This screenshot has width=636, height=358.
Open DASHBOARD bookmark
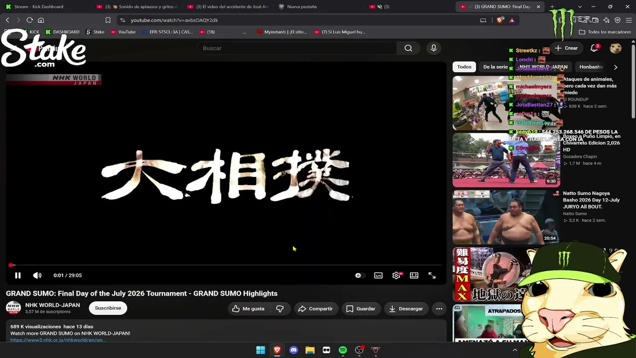[63, 32]
